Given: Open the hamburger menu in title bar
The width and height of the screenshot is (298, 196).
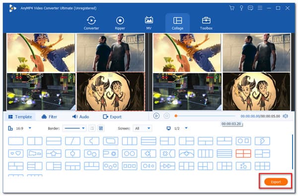Looking at the screenshot, I should pos(260,8).
